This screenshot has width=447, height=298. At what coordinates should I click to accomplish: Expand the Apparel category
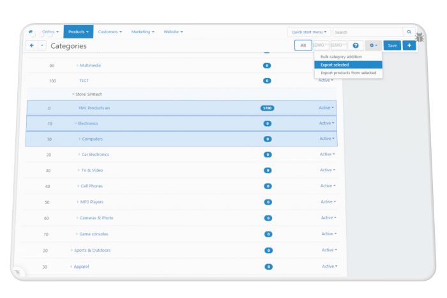tap(72, 267)
